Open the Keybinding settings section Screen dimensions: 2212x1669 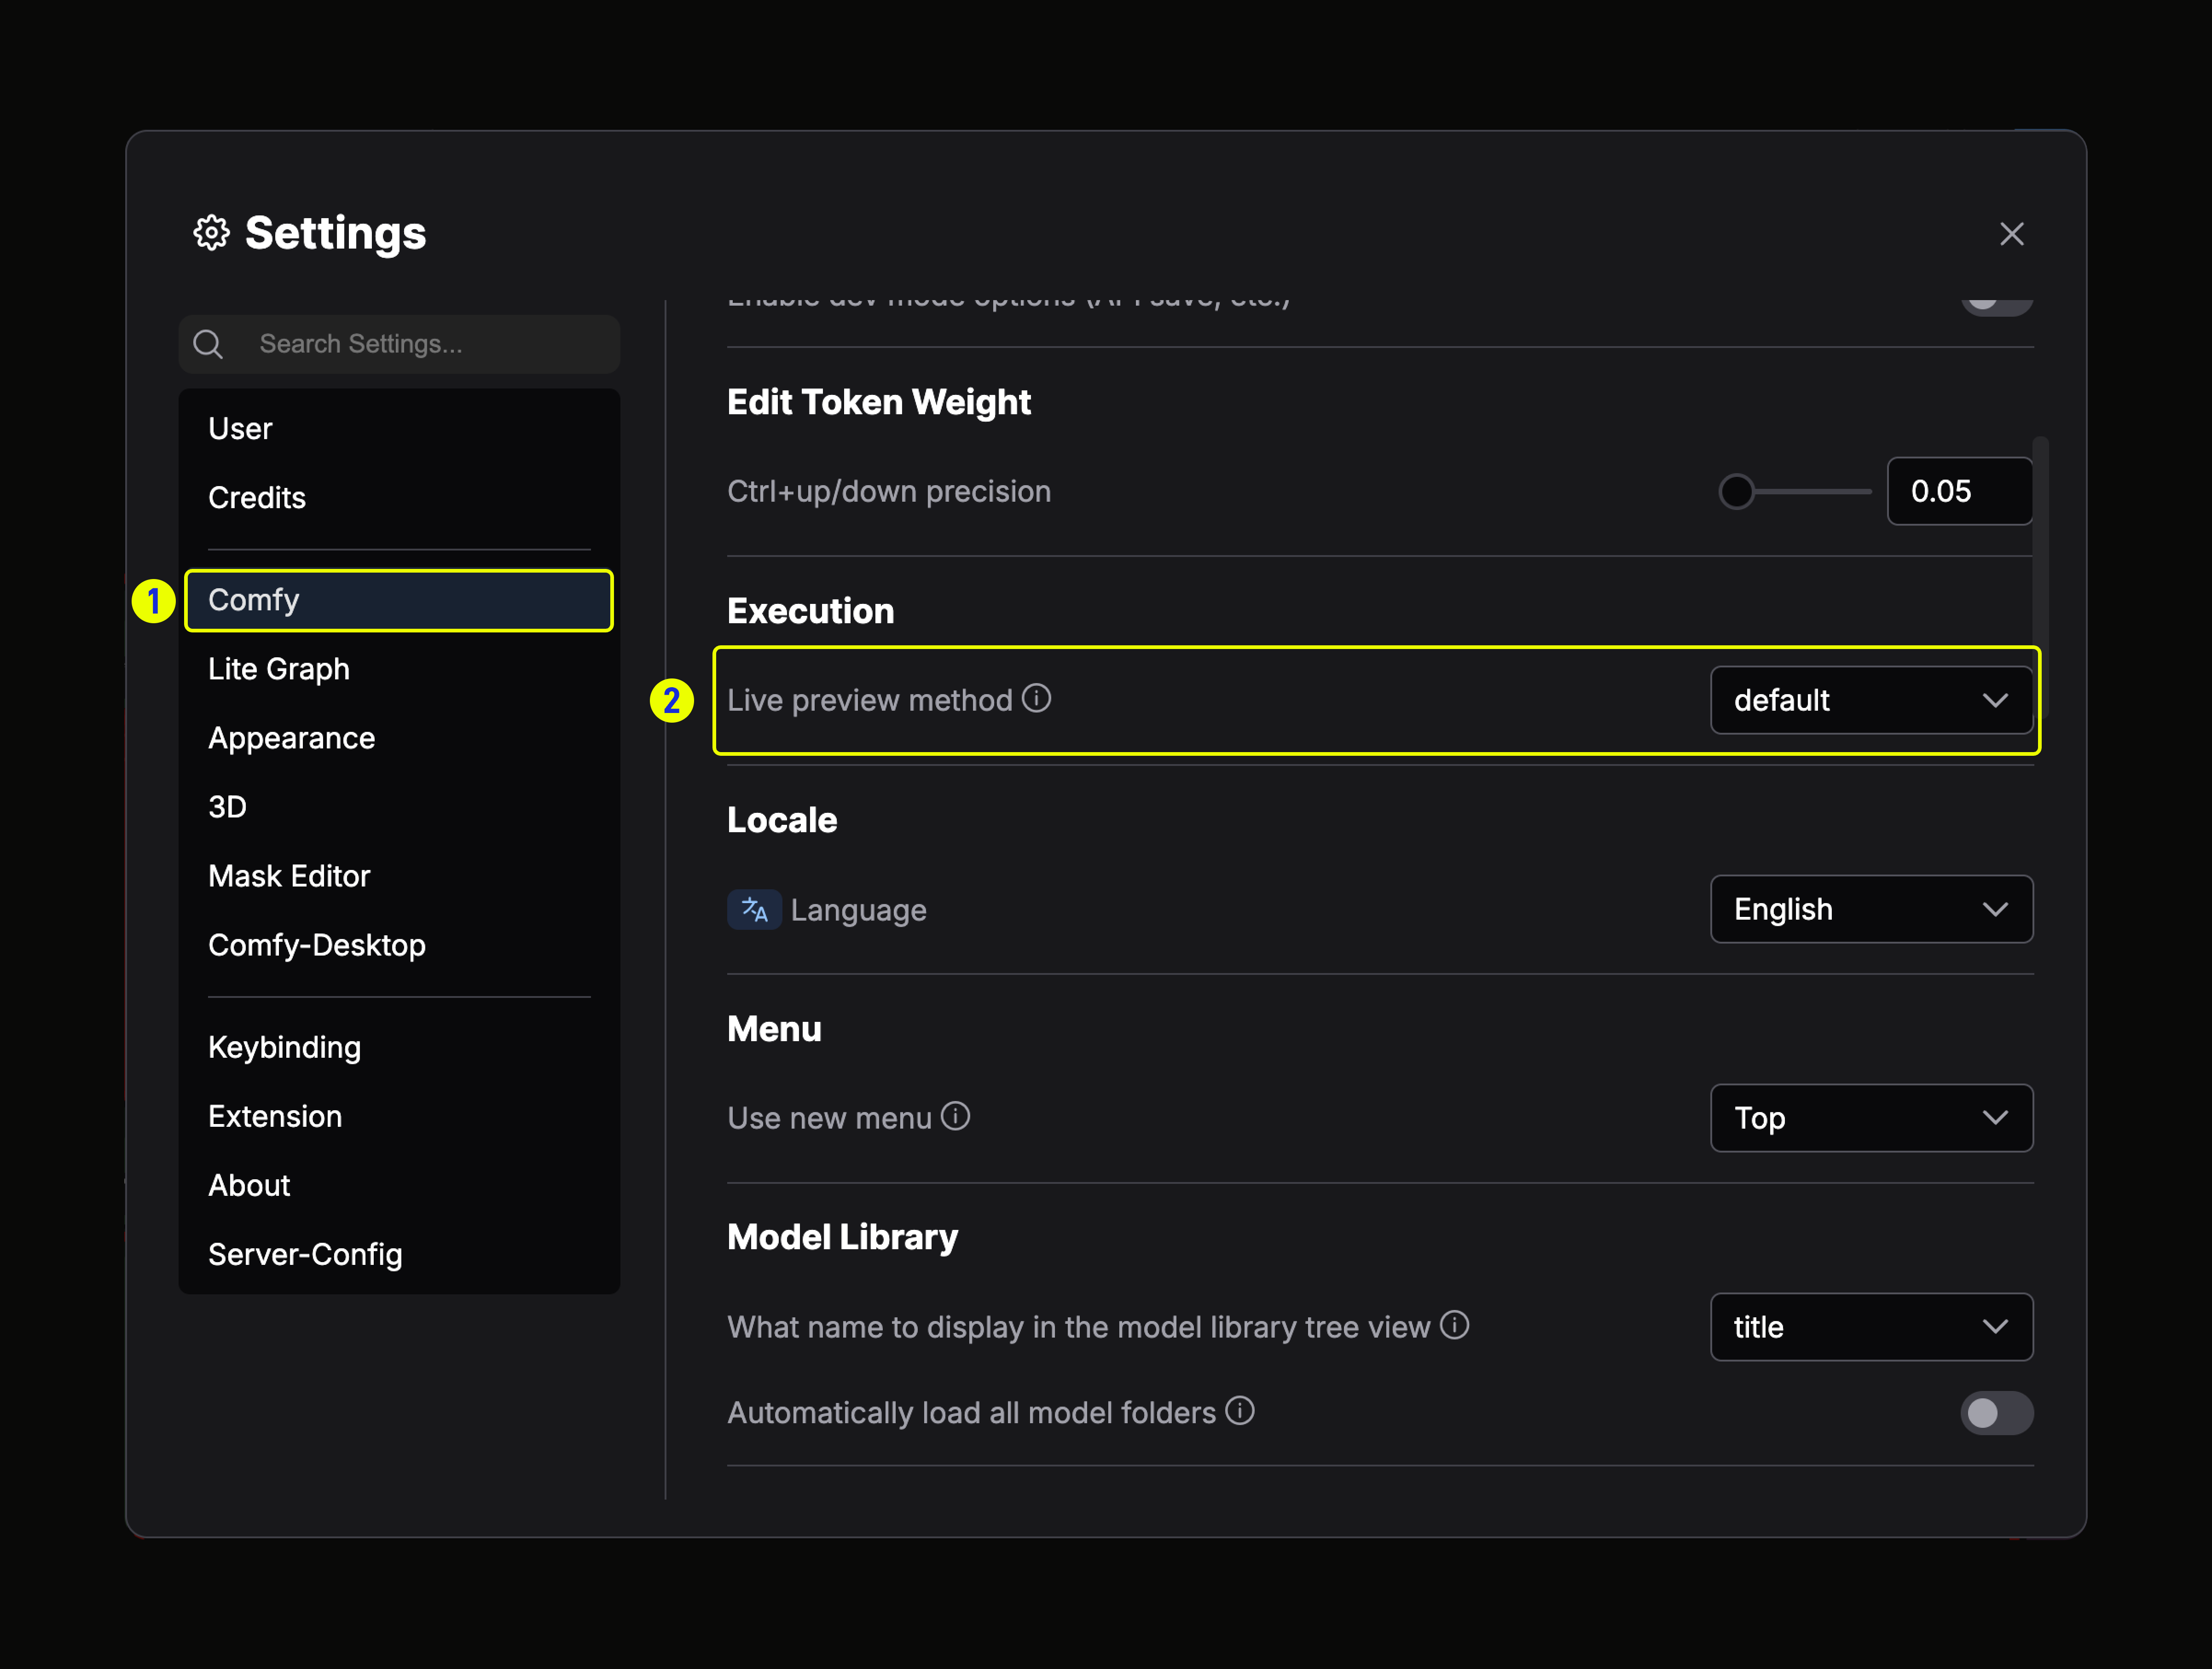pos(284,1047)
